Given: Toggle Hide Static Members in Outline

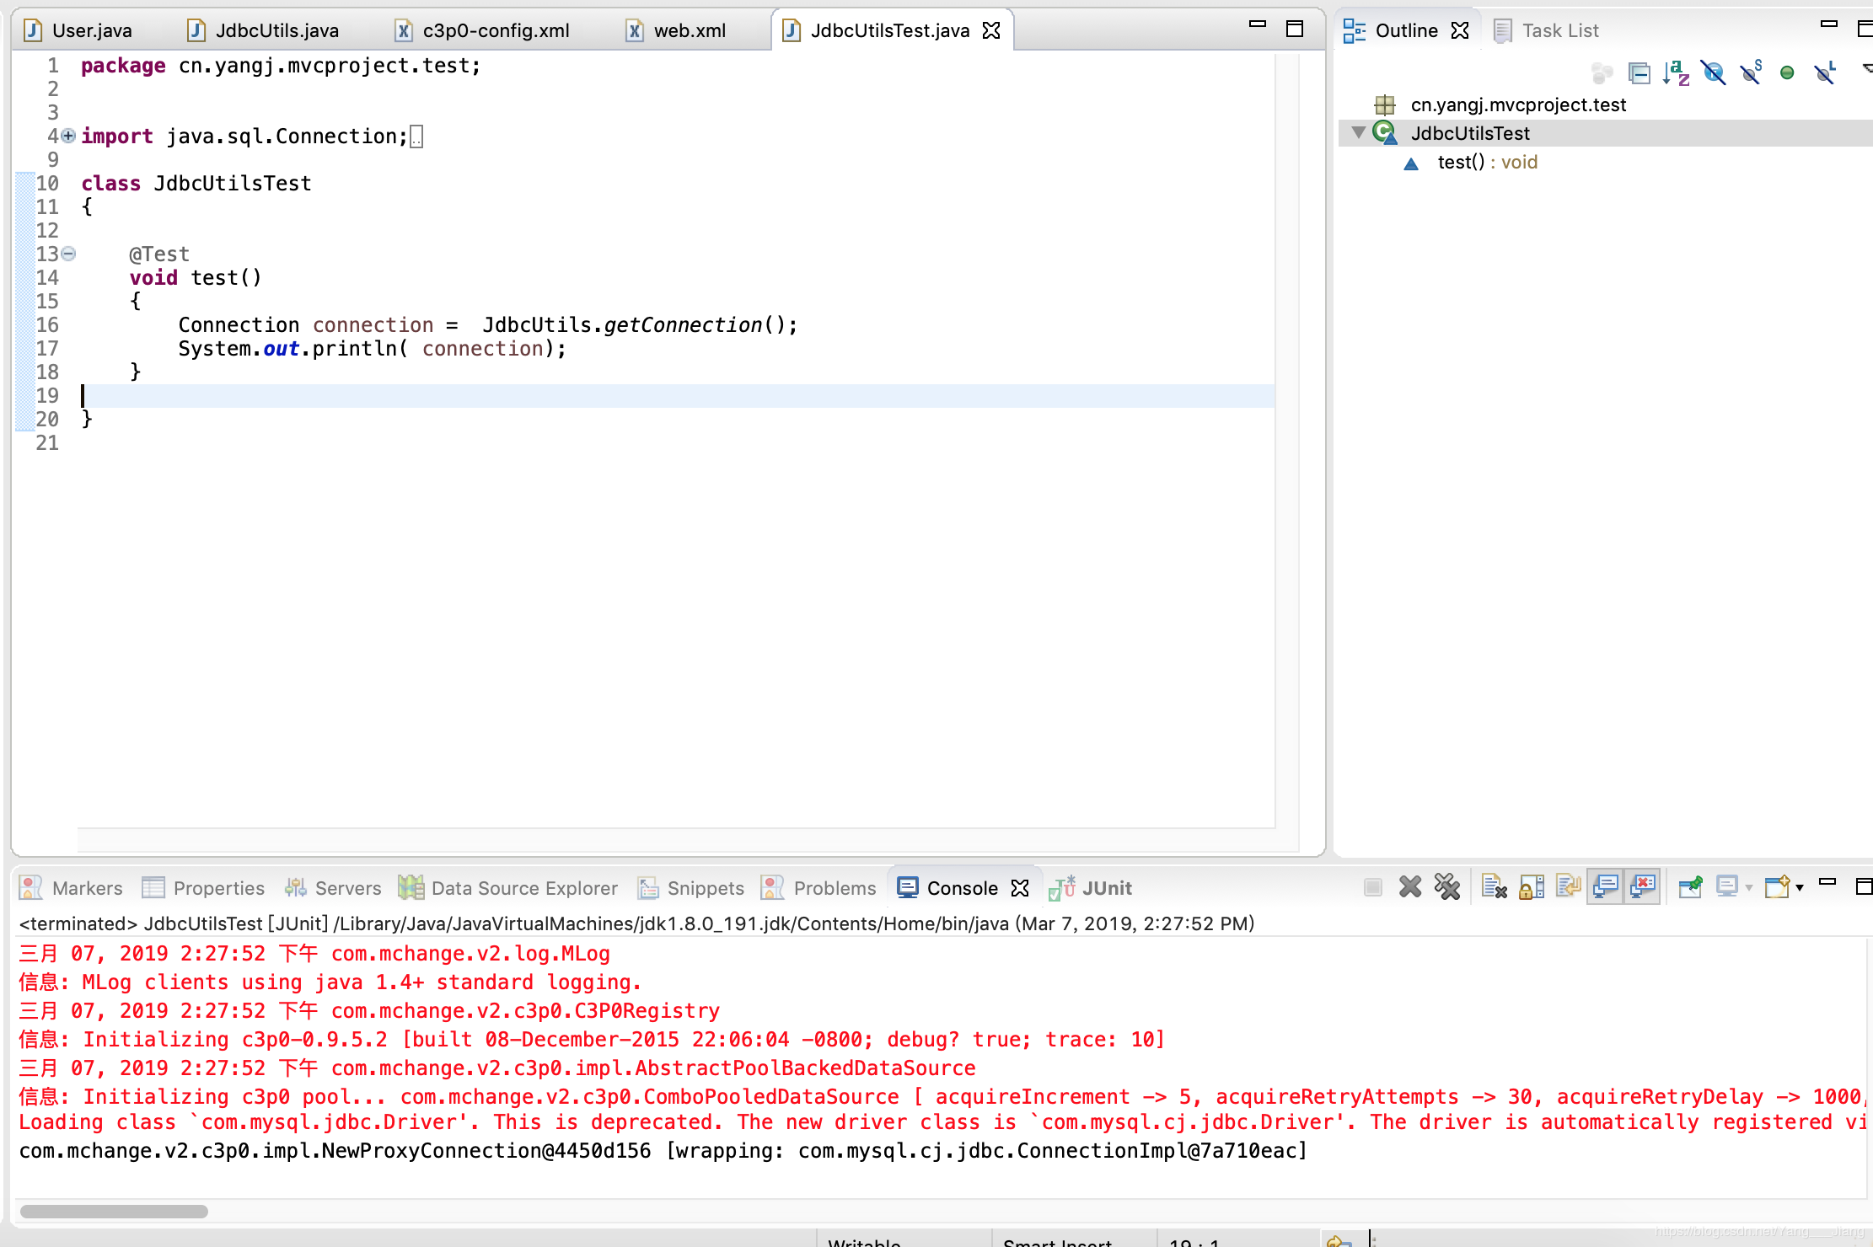Looking at the screenshot, I should pyautogui.click(x=1751, y=73).
